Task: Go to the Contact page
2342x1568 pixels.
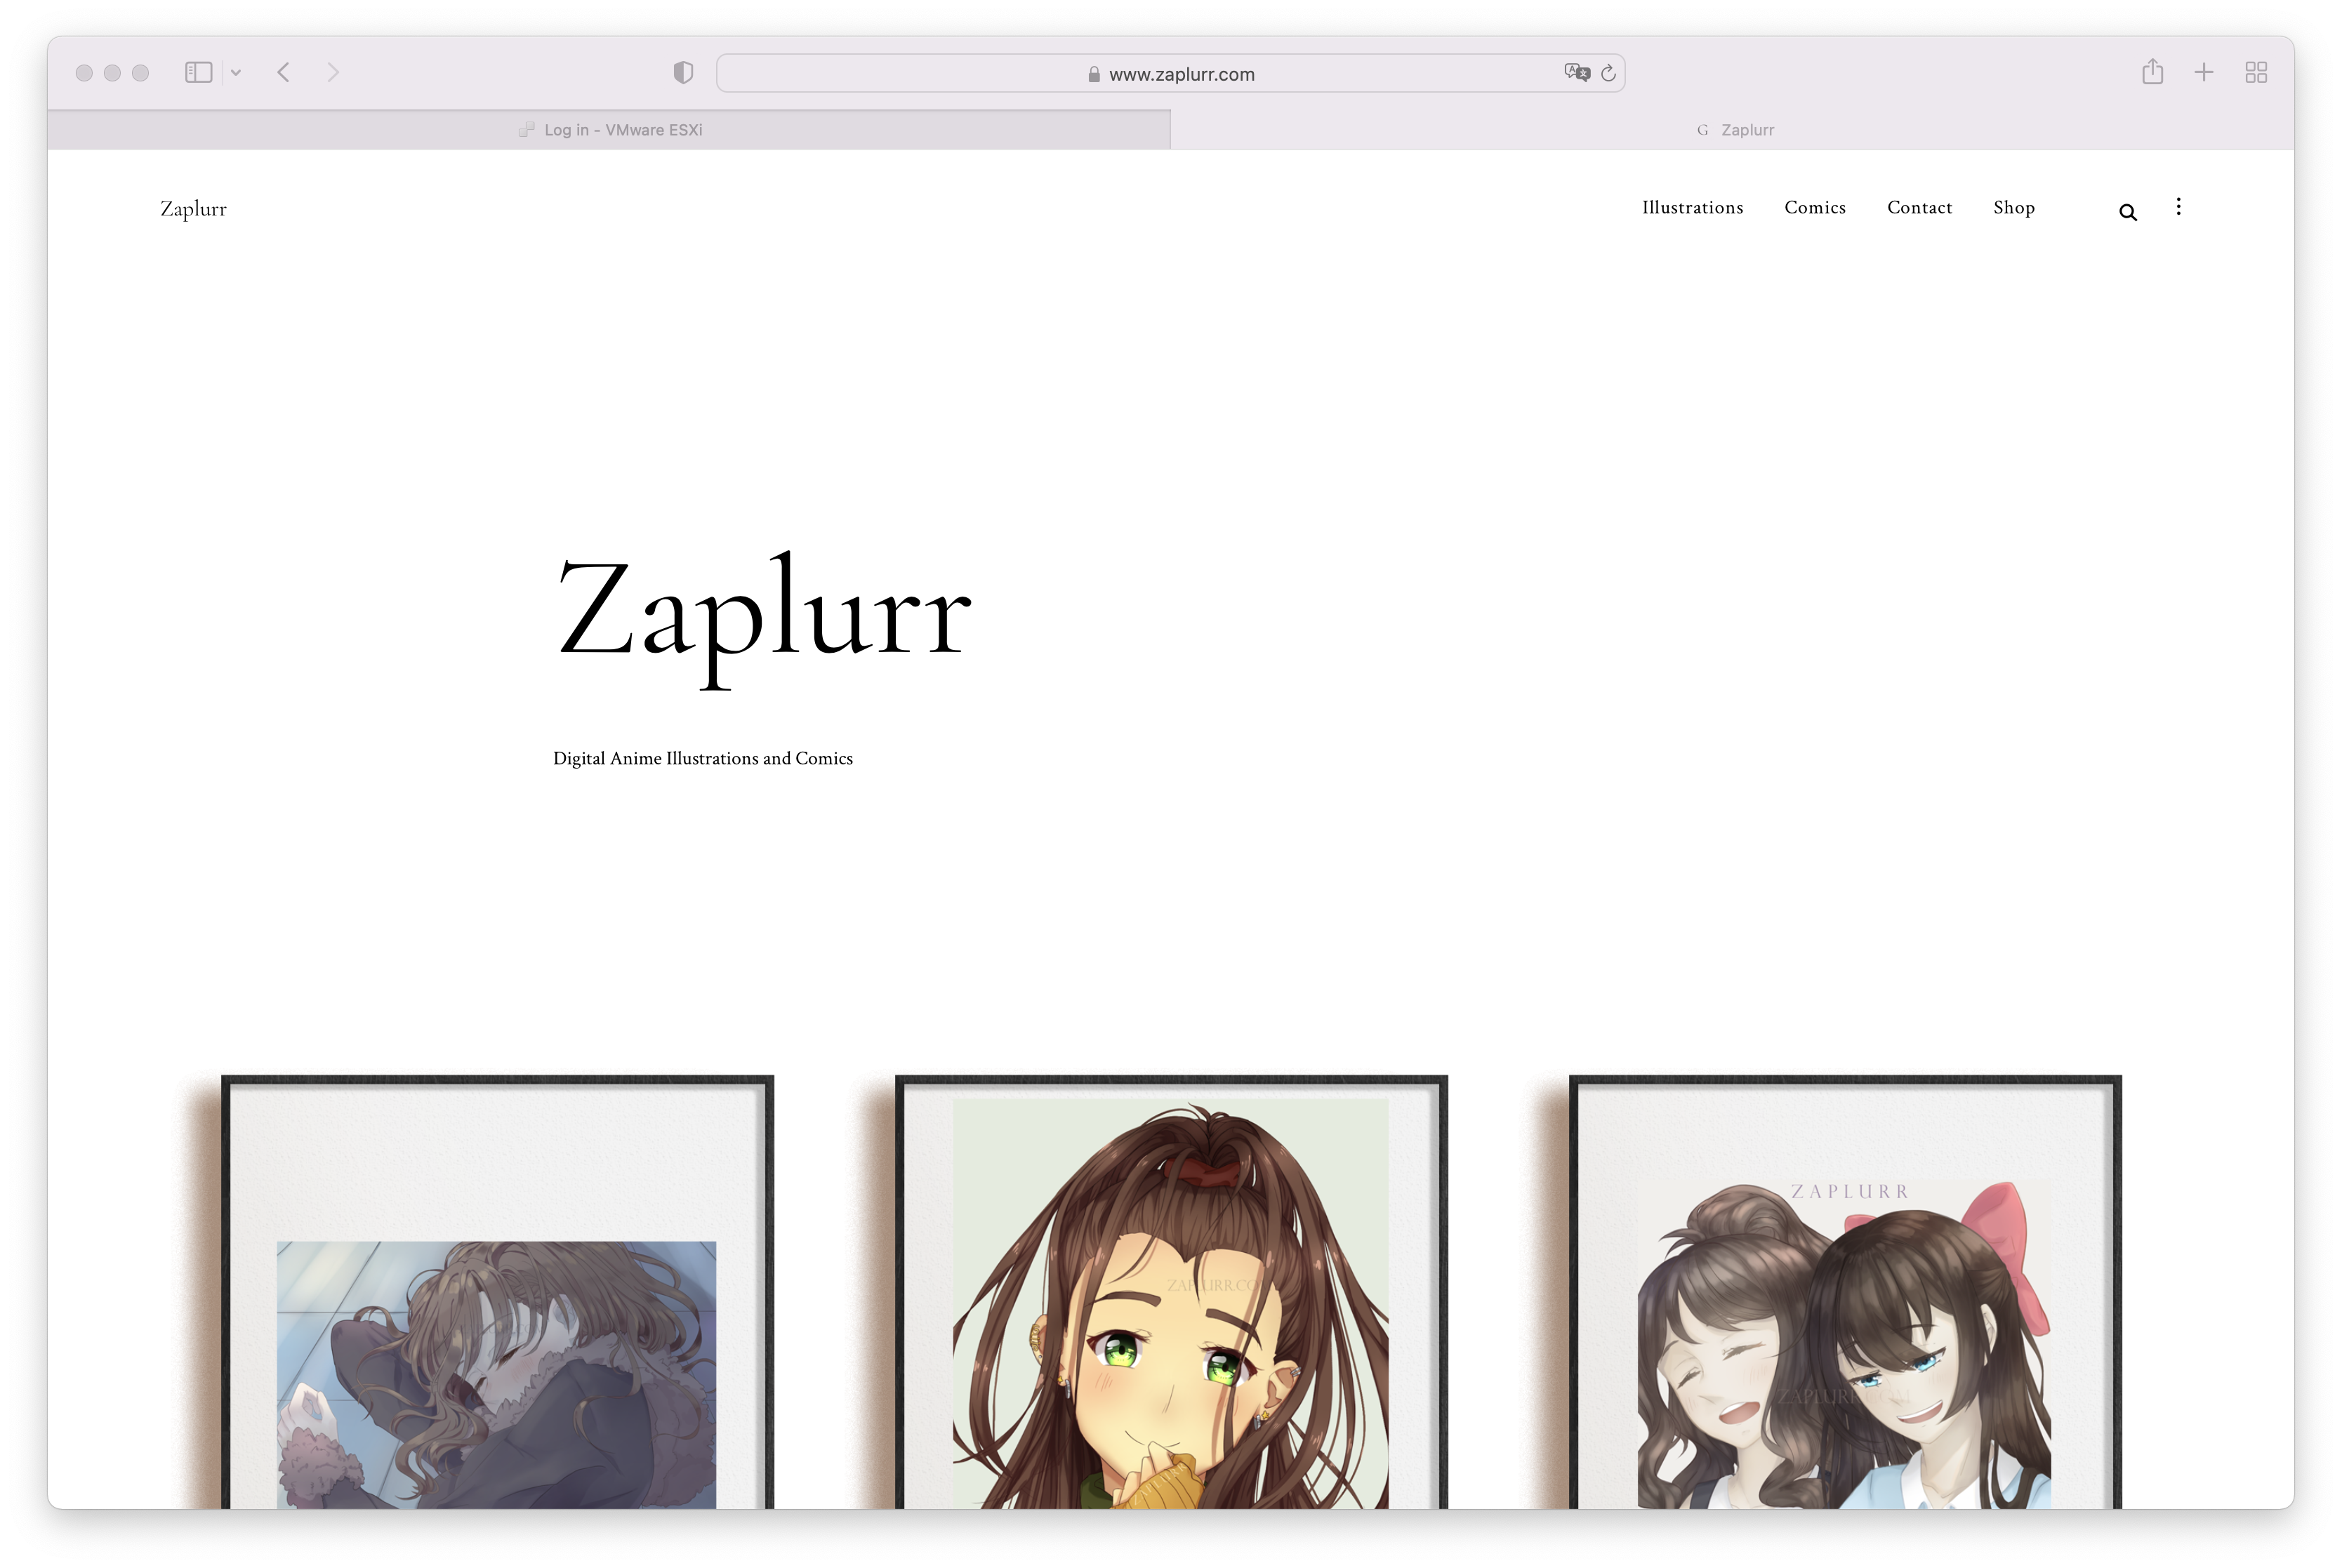Action: [1919, 208]
